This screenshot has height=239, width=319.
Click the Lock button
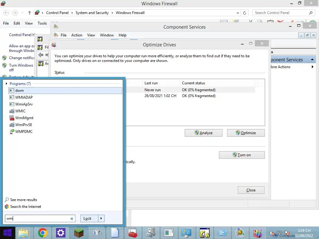tap(89, 218)
